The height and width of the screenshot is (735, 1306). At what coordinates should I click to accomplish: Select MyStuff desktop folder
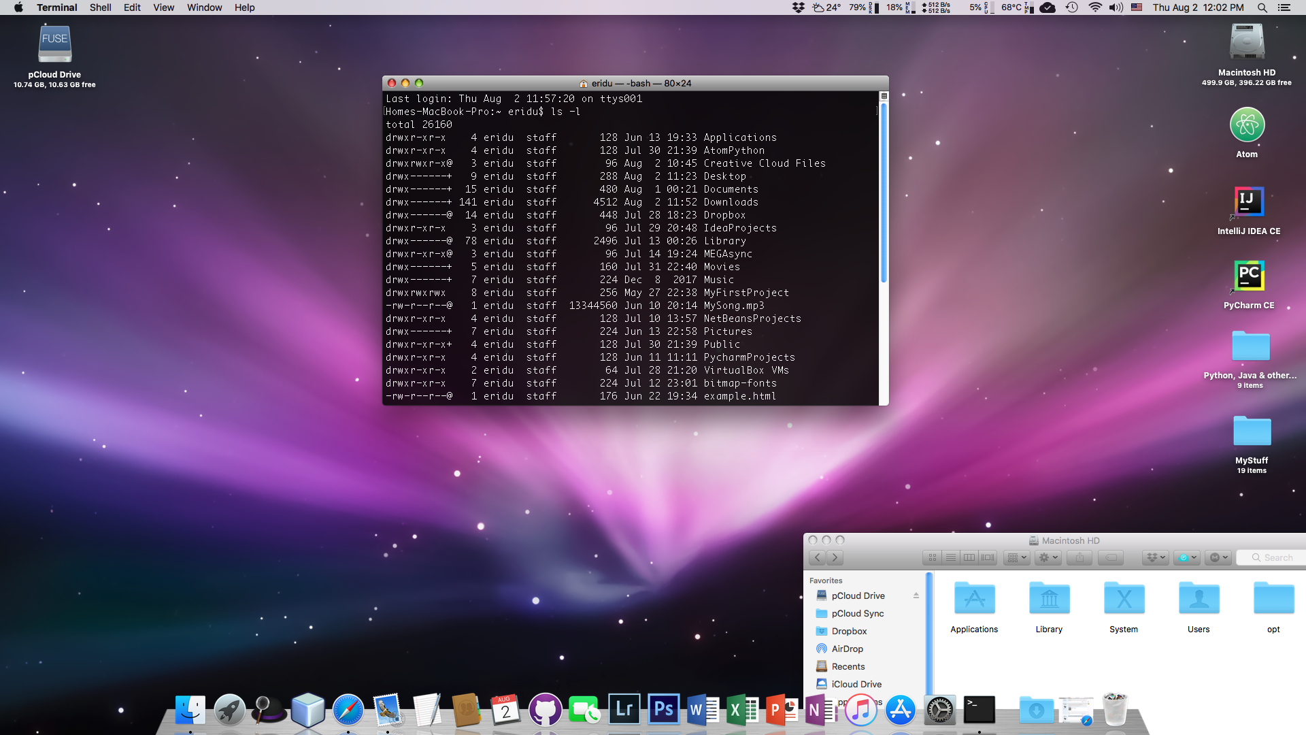tap(1252, 432)
